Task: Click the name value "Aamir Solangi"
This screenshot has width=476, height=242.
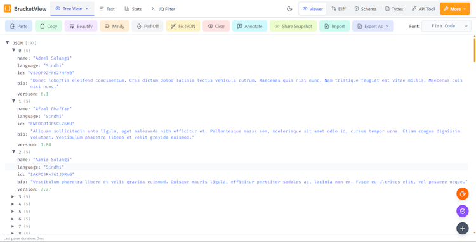Action: pyautogui.click(x=52, y=159)
